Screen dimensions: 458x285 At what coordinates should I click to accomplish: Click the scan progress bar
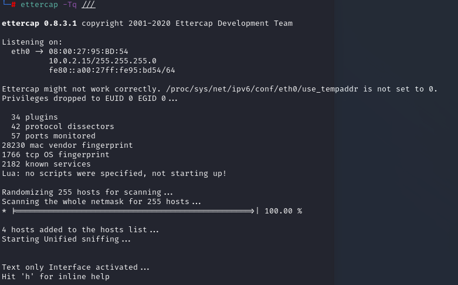click(135, 211)
